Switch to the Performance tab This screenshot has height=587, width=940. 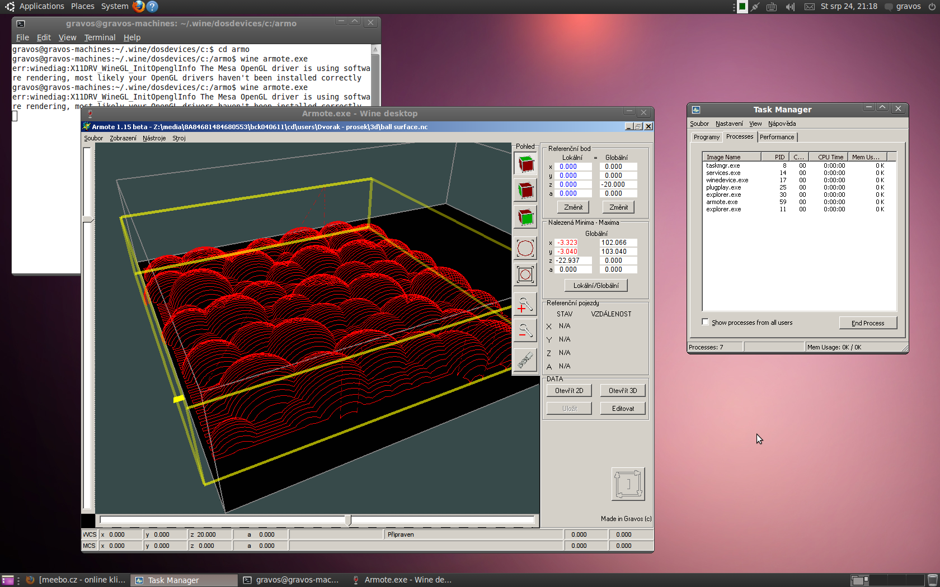click(x=777, y=137)
